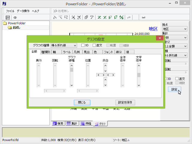The image size is (192, 144).
Task: Switch to the 凡例 tab
Action: click(x=77, y=52)
